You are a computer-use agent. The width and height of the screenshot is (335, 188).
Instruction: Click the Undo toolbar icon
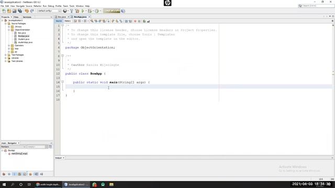[27, 11]
